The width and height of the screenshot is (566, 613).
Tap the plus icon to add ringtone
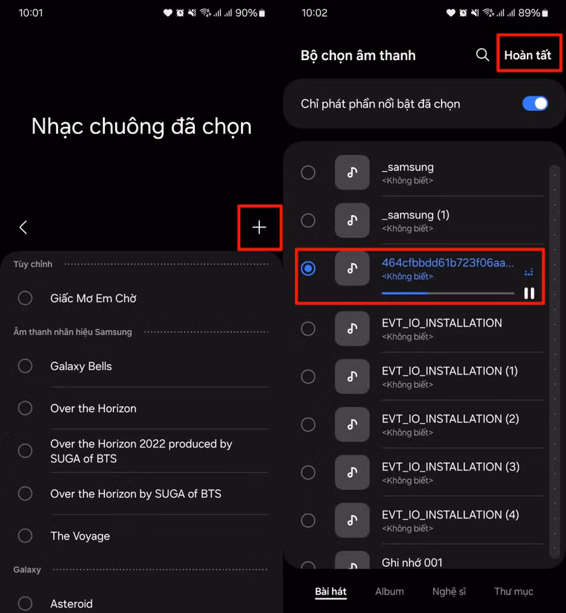click(259, 227)
